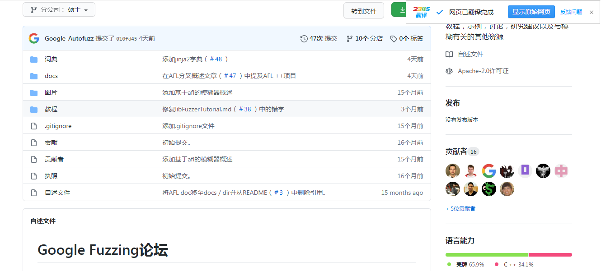Click the folder icon beside docs
601x271 pixels.
pos(34,76)
